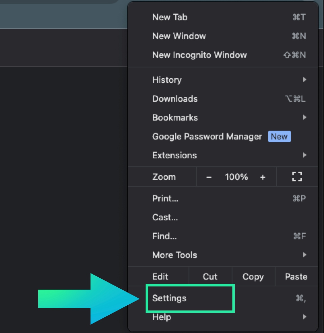Screen dimensions: 324x333
Task: Open Settings from the menu
Action: point(169,298)
